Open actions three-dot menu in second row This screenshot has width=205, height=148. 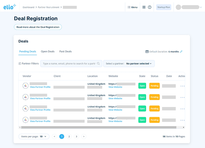(x=183, y=97)
